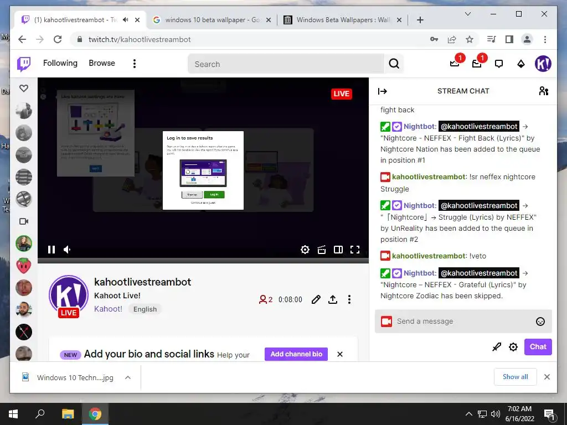
Task: Open the chat community users list
Action: click(544, 91)
